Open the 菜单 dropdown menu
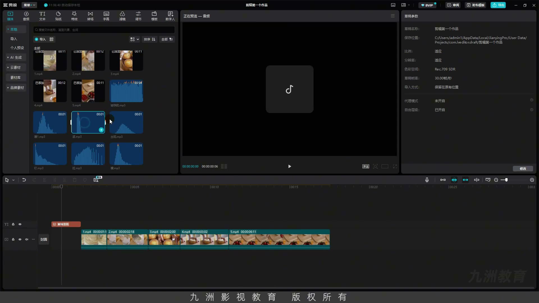Image resolution: width=539 pixels, height=303 pixels. tap(29, 5)
